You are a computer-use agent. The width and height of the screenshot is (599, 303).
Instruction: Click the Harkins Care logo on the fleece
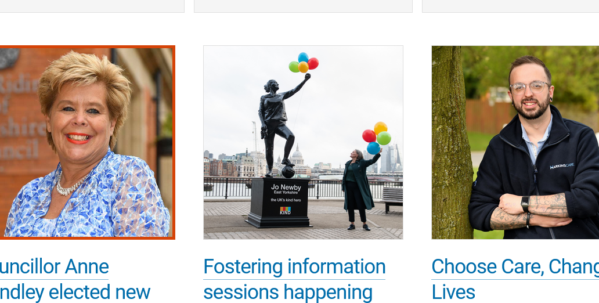[x=562, y=166]
